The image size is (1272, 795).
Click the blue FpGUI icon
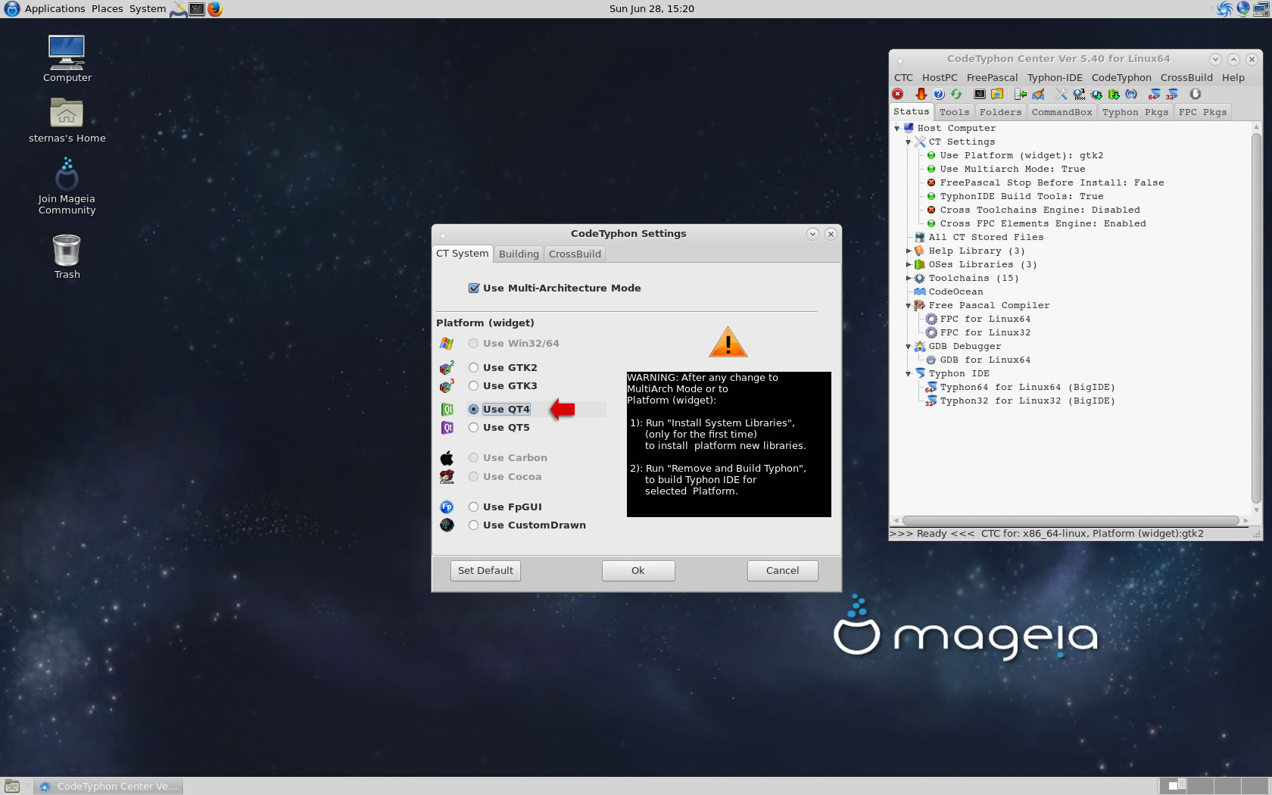(x=447, y=507)
